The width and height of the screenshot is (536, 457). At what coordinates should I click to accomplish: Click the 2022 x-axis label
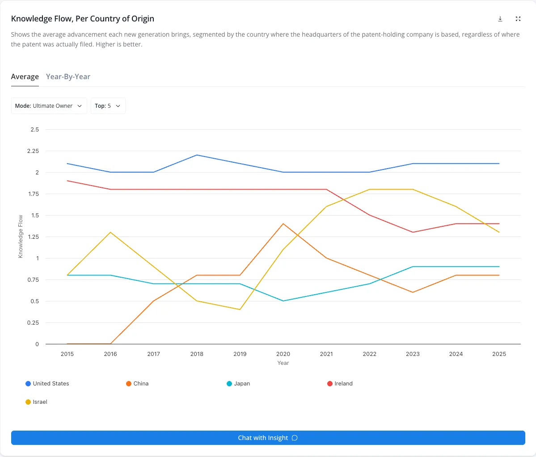click(x=370, y=354)
